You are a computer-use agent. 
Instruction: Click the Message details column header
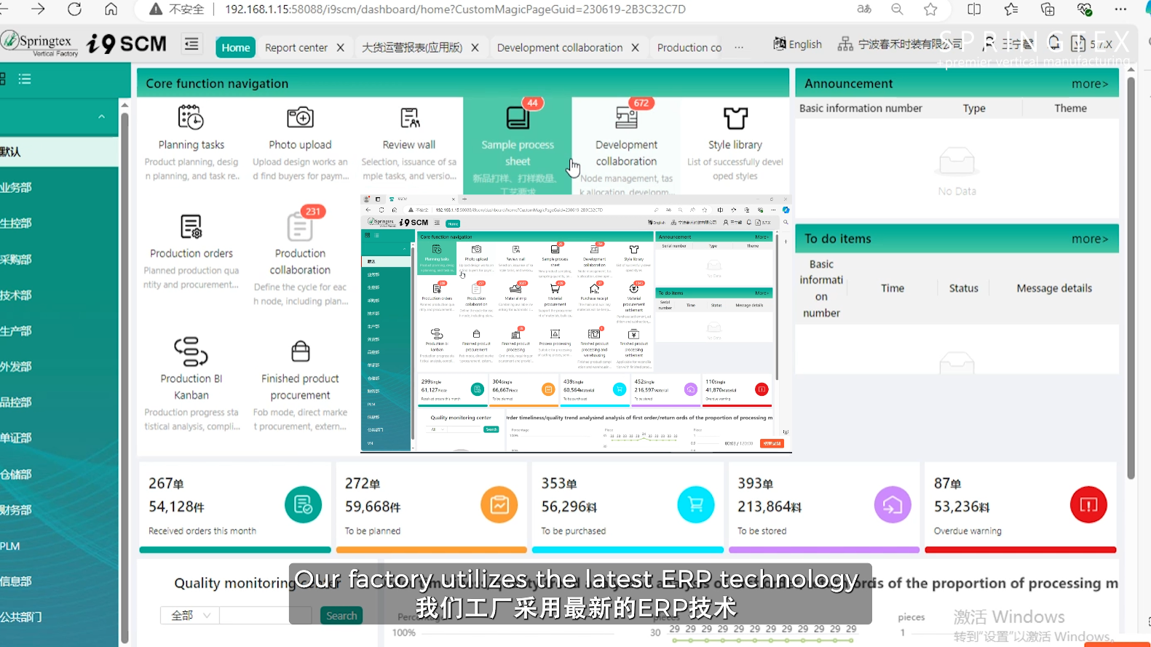1054,288
